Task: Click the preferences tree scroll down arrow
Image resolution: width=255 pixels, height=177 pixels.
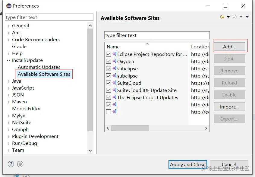Action: click(x=90, y=151)
